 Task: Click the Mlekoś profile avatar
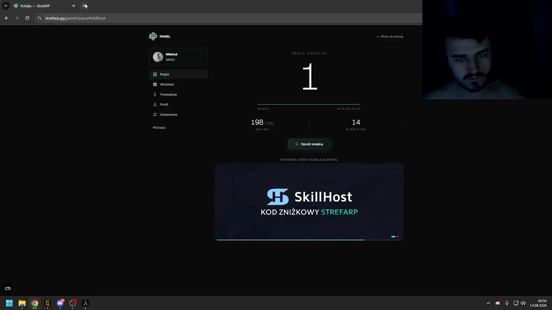coord(158,57)
